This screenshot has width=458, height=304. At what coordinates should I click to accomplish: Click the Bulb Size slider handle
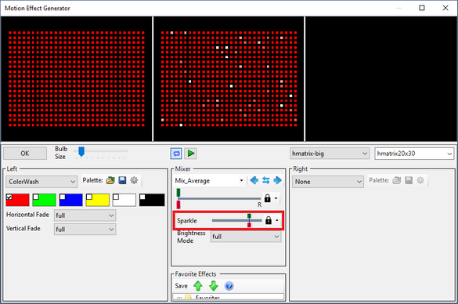click(x=81, y=152)
